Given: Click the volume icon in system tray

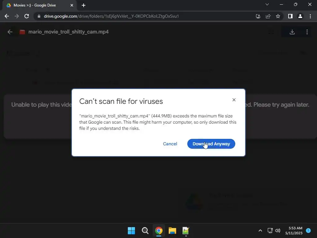Looking at the screenshot, I should click(278, 231).
